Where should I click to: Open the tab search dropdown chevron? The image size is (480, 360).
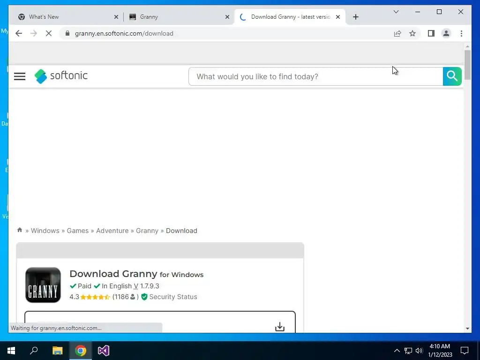point(396,12)
